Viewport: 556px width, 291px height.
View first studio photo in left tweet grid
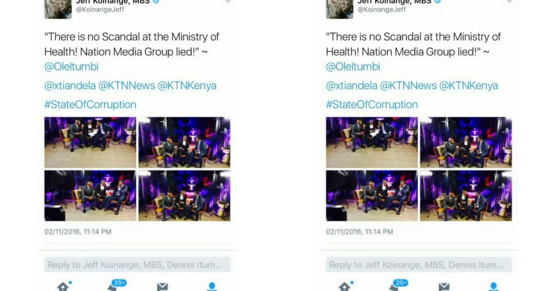pos(90,142)
